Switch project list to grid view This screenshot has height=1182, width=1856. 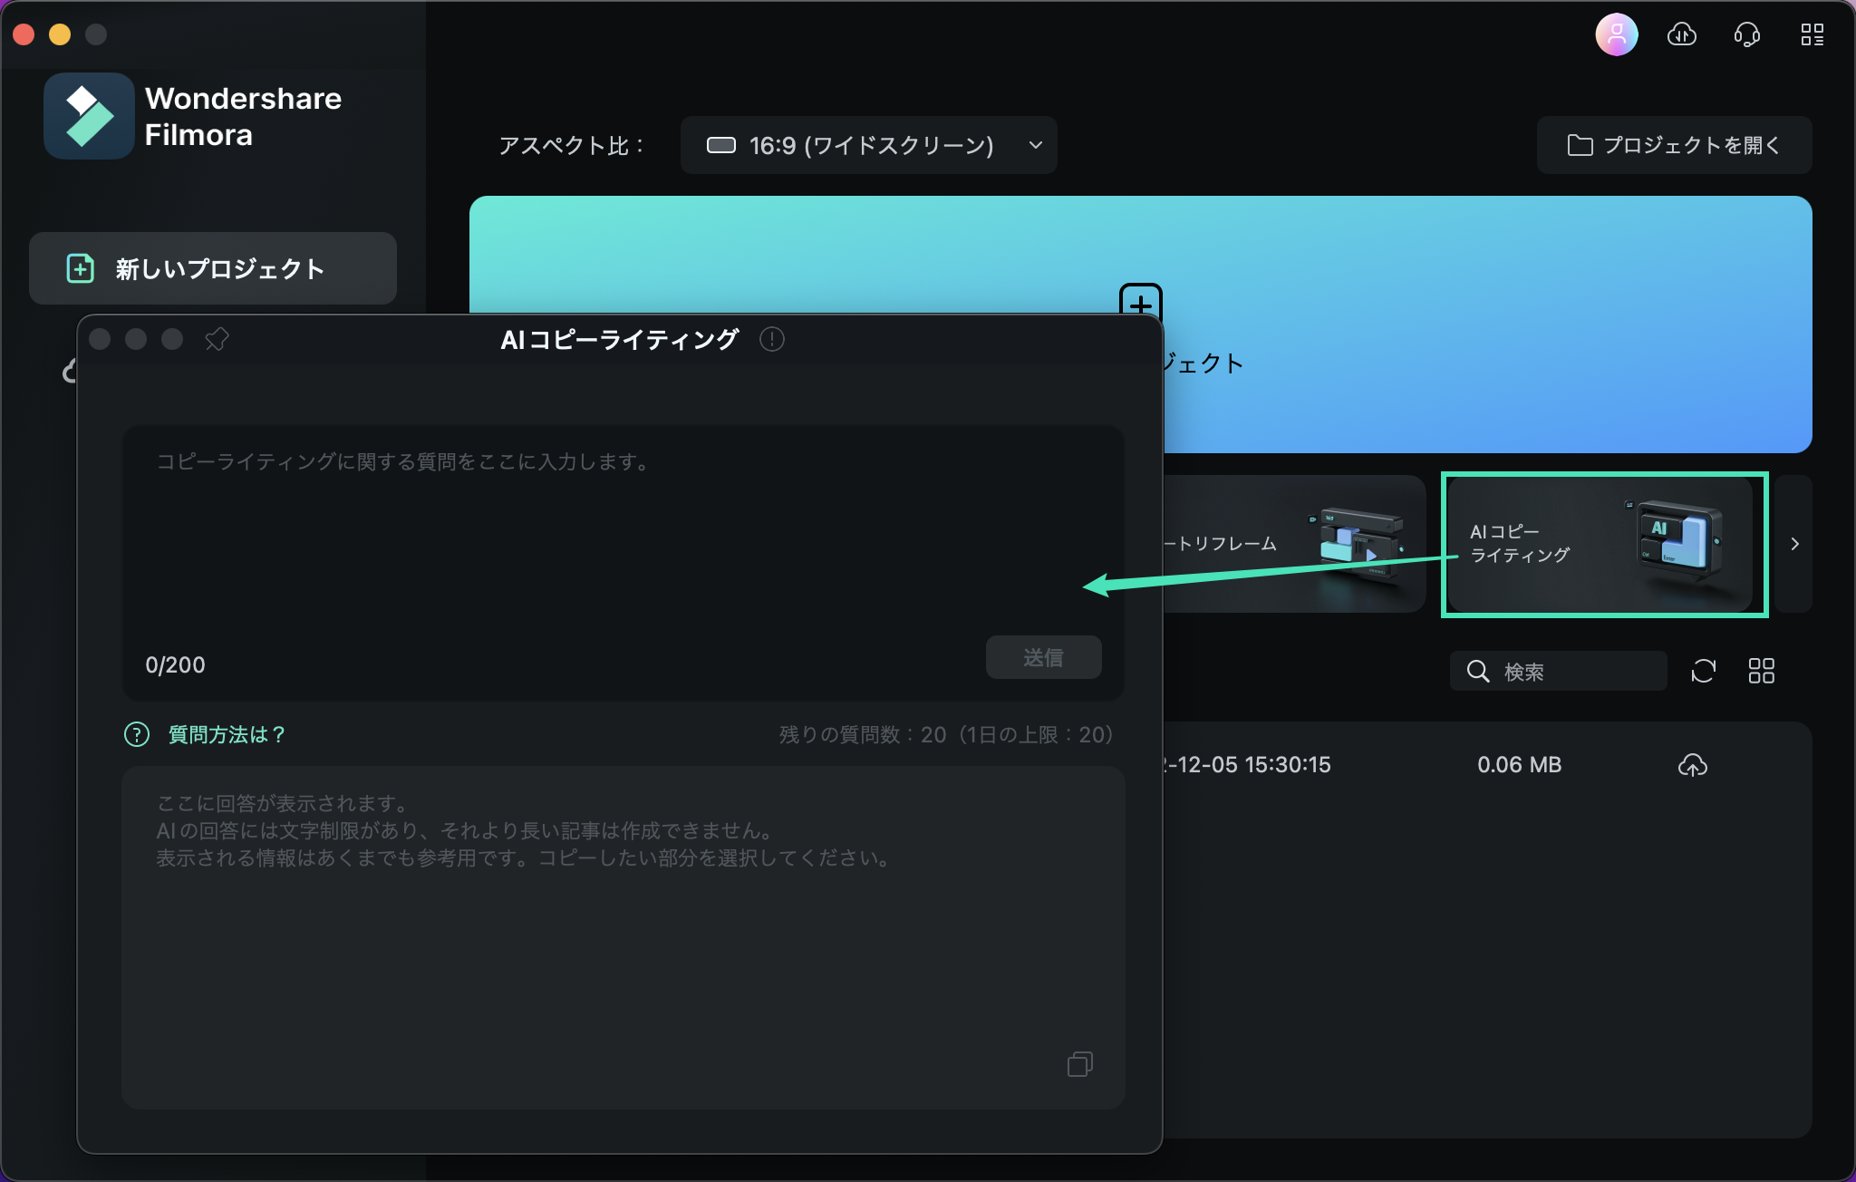click(1761, 671)
